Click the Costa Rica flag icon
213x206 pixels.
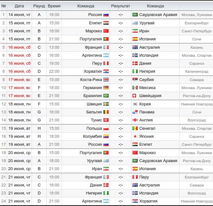coord(106,79)
